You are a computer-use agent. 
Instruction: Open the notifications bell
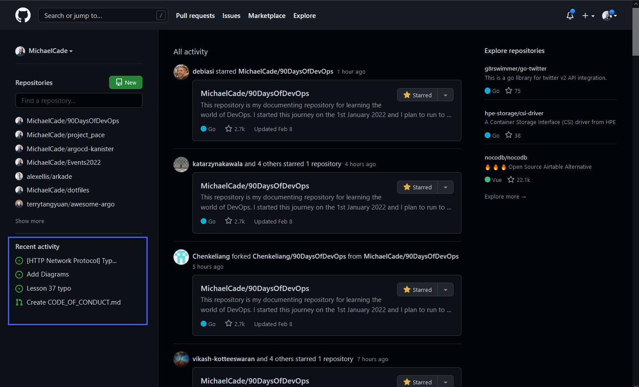tap(570, 15)
